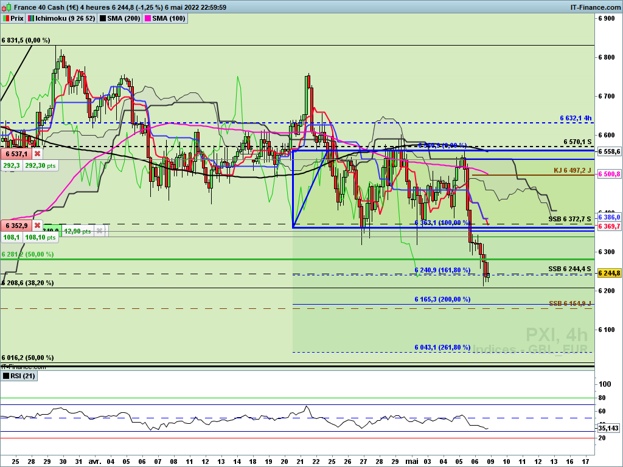
Task: Open the SMA (200) indicator settings
Action: click(120, 18)
